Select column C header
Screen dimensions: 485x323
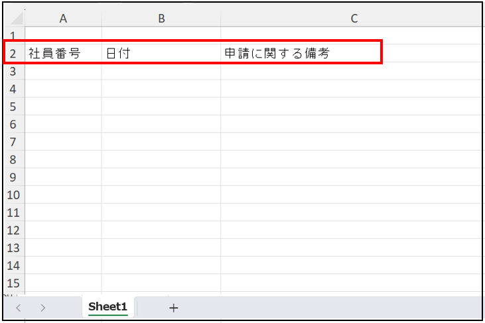[x=354, y=19]
